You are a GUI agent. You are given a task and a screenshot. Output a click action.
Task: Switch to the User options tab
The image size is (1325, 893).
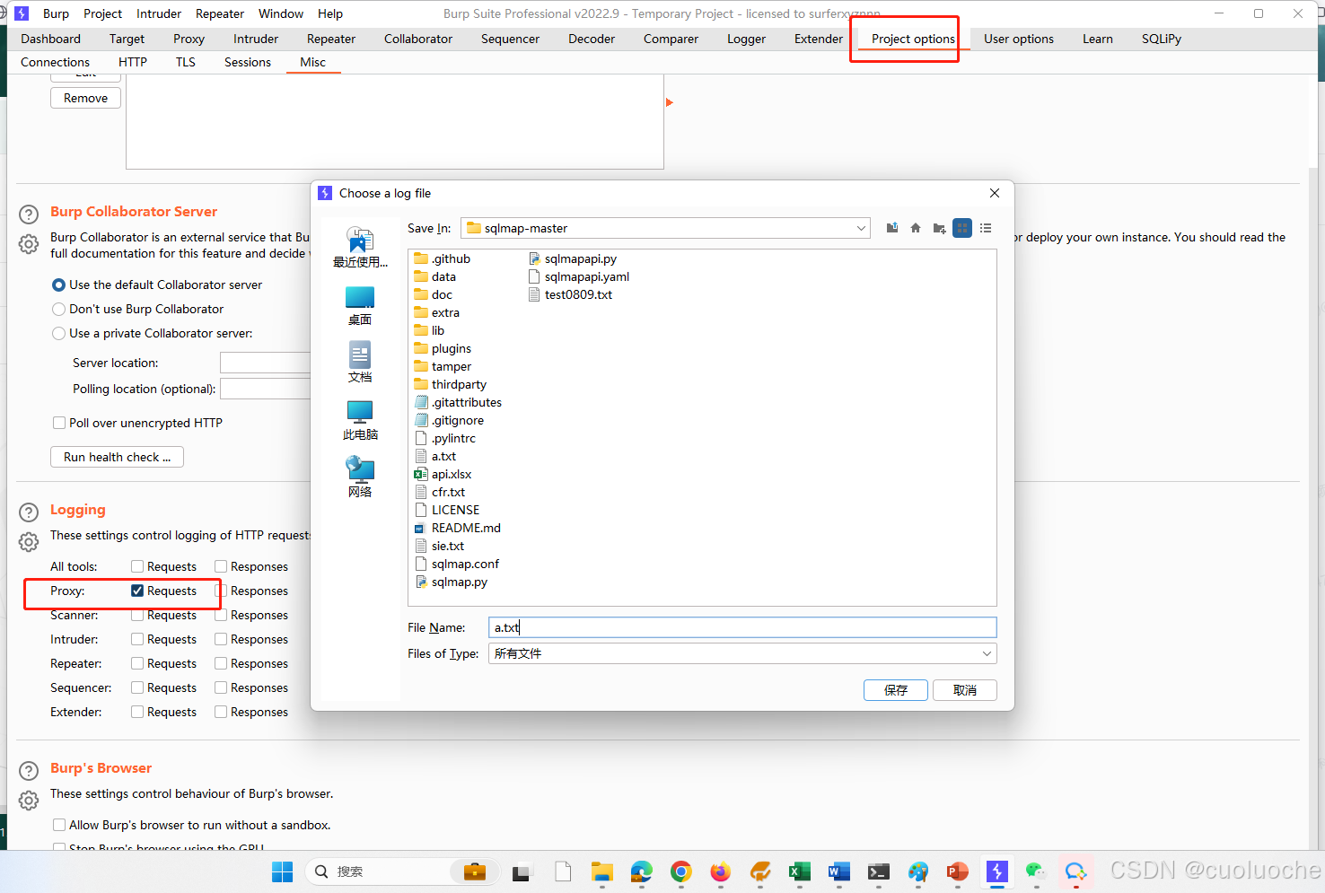1019,39
